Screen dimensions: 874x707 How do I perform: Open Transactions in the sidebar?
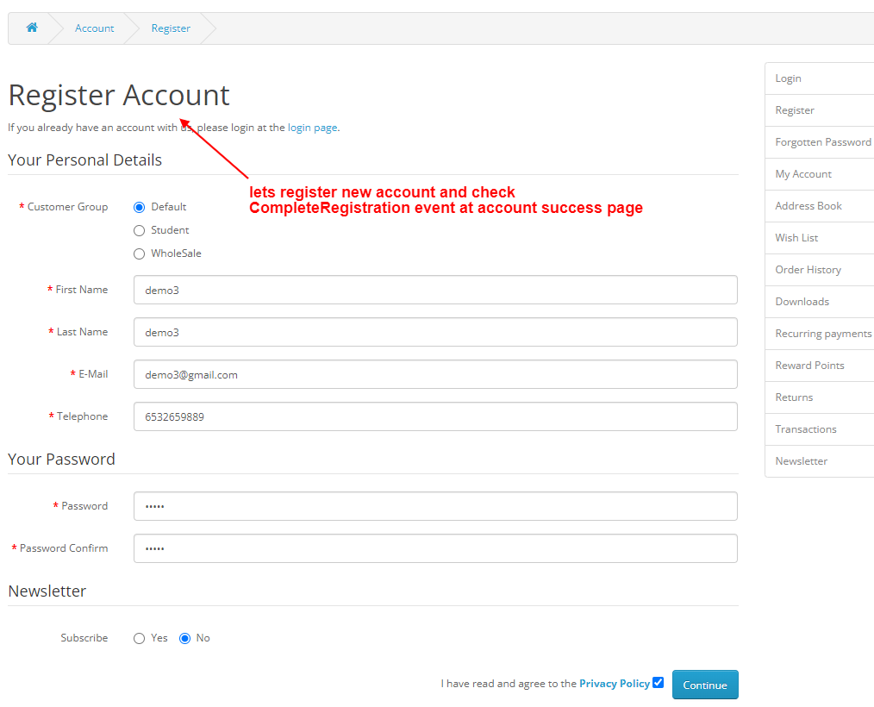(820, 429)
